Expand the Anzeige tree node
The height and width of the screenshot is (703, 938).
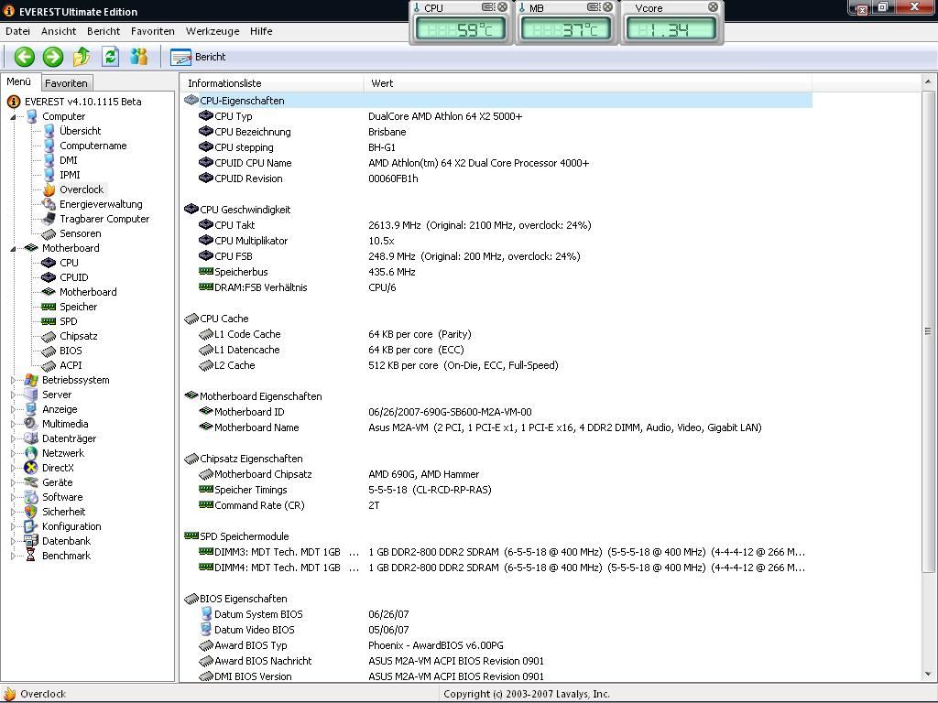coord(13,409)
